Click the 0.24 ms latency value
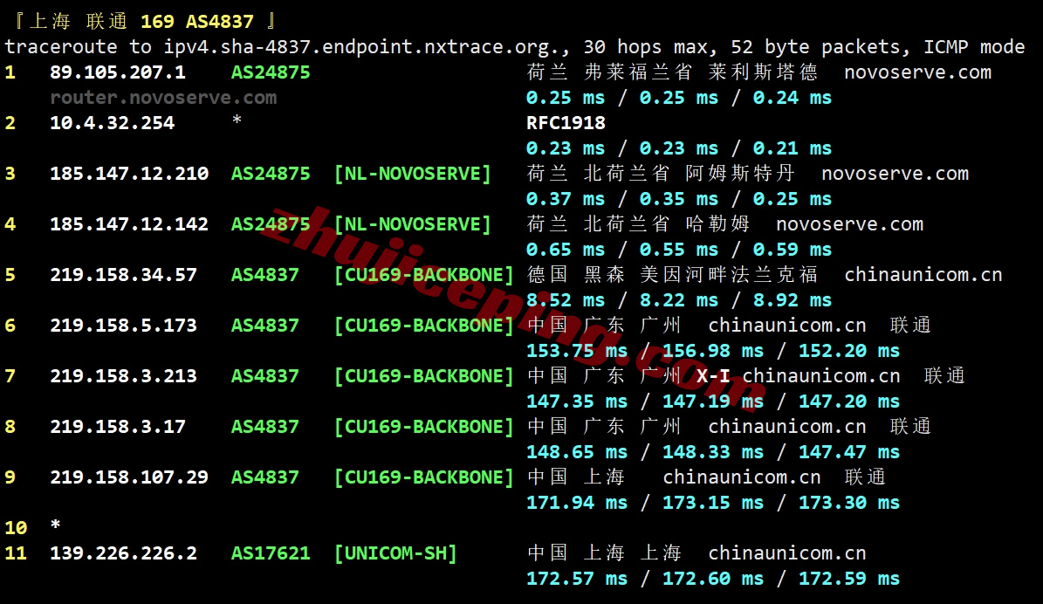 (793, 98)
